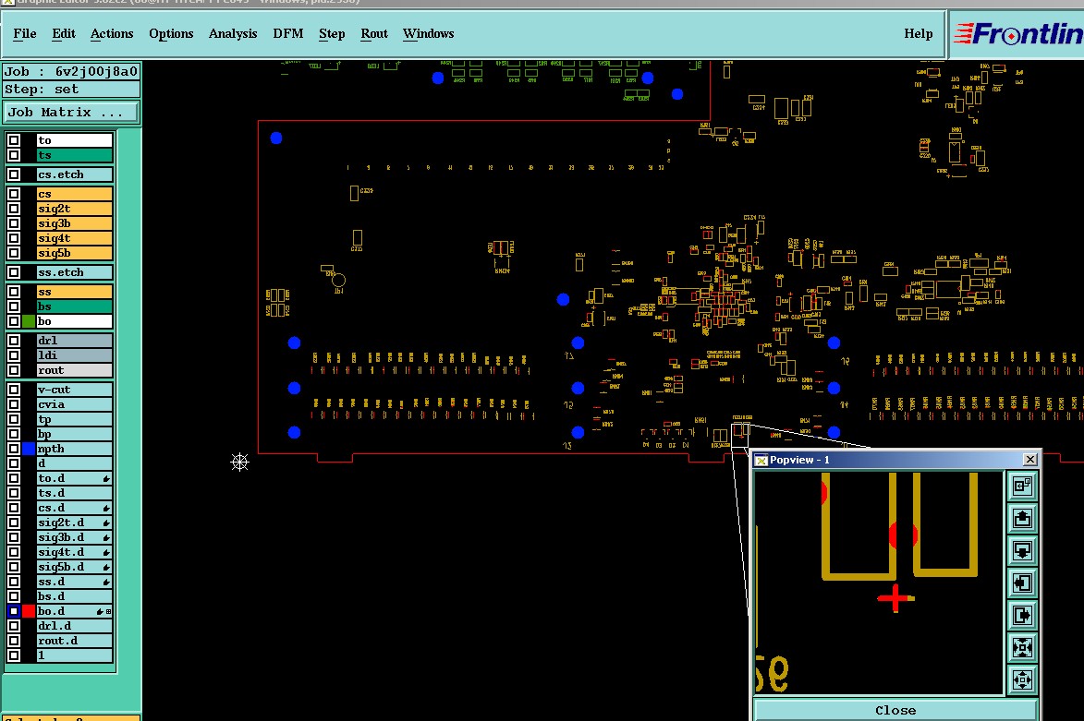This screenshot has height=721, width=1084.
Task: Click the 'Step: set' field
Action: [70, 90]
